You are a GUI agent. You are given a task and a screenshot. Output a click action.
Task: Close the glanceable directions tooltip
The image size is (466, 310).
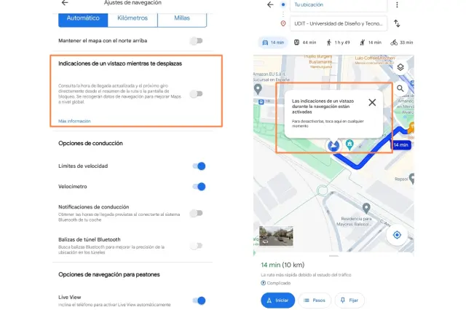pos(372,102)
